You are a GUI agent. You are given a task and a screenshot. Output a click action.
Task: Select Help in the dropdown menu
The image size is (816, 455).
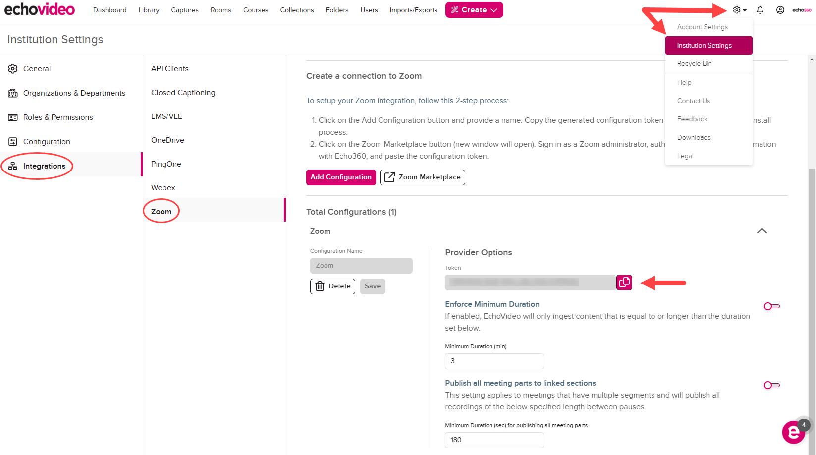pyautogui.click(x=709, y=82)
